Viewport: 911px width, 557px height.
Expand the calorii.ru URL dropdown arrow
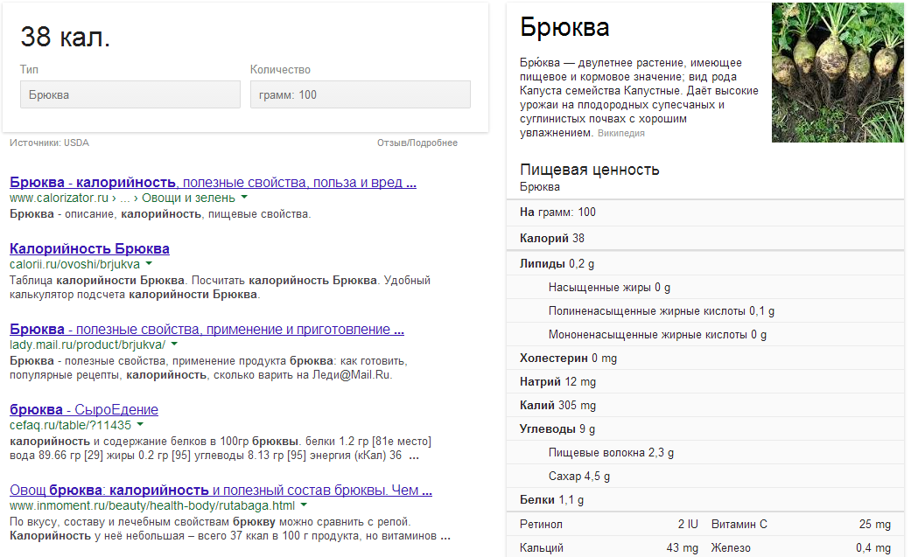[149, 264]
